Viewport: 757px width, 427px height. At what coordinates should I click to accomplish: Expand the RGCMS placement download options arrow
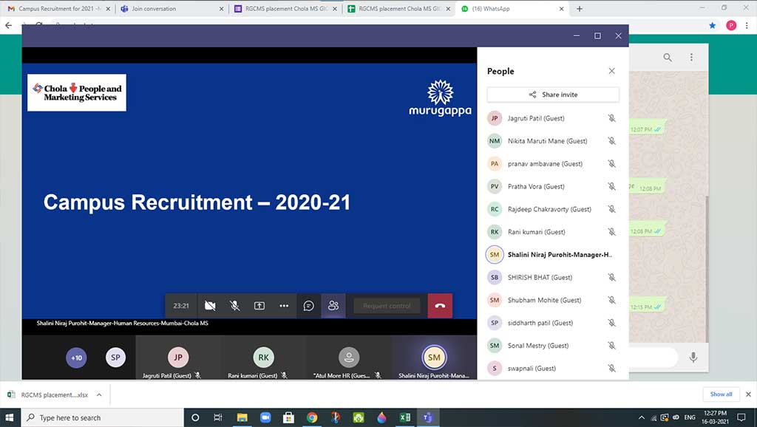click(99, 394)
